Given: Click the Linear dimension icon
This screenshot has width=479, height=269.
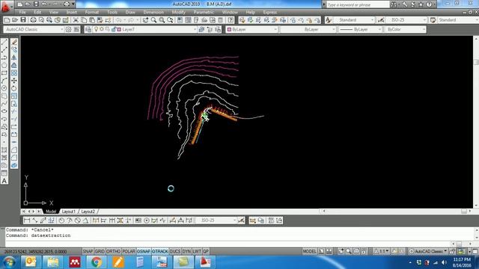Looking at the screenshot, I should [x=27, y=220].
